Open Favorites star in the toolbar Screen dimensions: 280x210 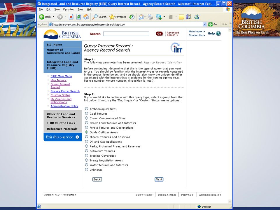(x=112, y=17)
